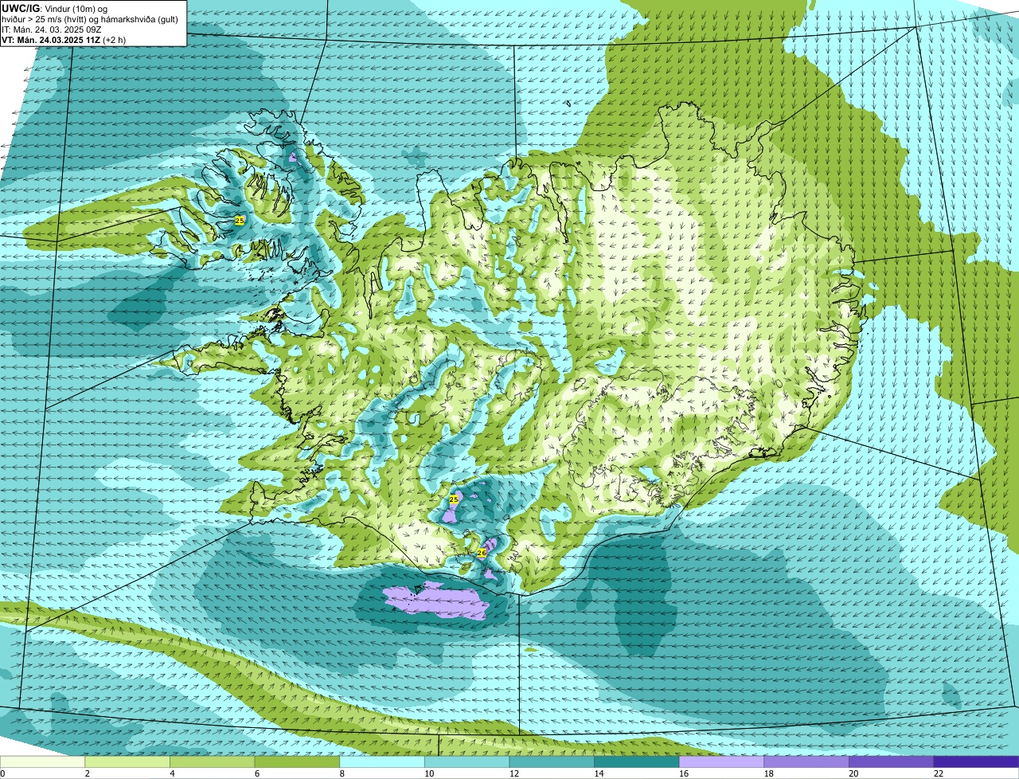
Task: Click the legend scale label "18"
Action: coord(768,773)
